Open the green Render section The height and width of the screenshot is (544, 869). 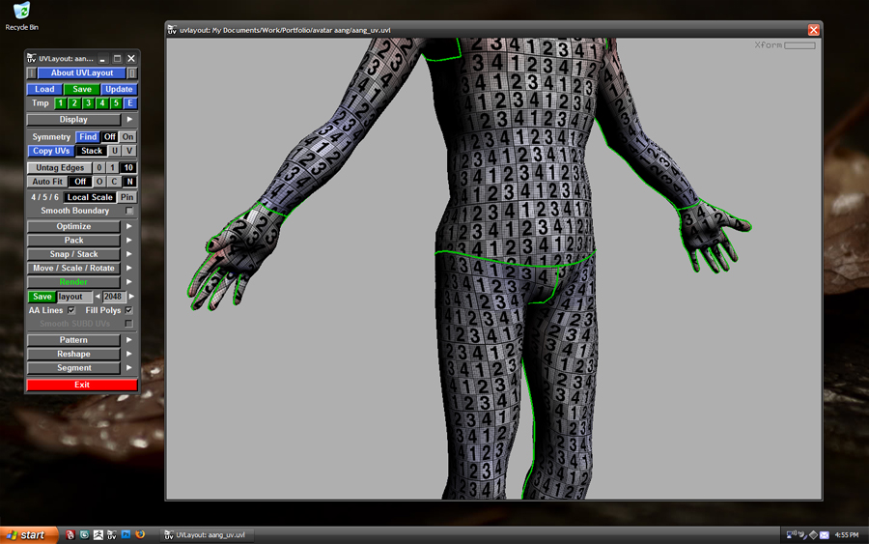(x=73, y=282)
